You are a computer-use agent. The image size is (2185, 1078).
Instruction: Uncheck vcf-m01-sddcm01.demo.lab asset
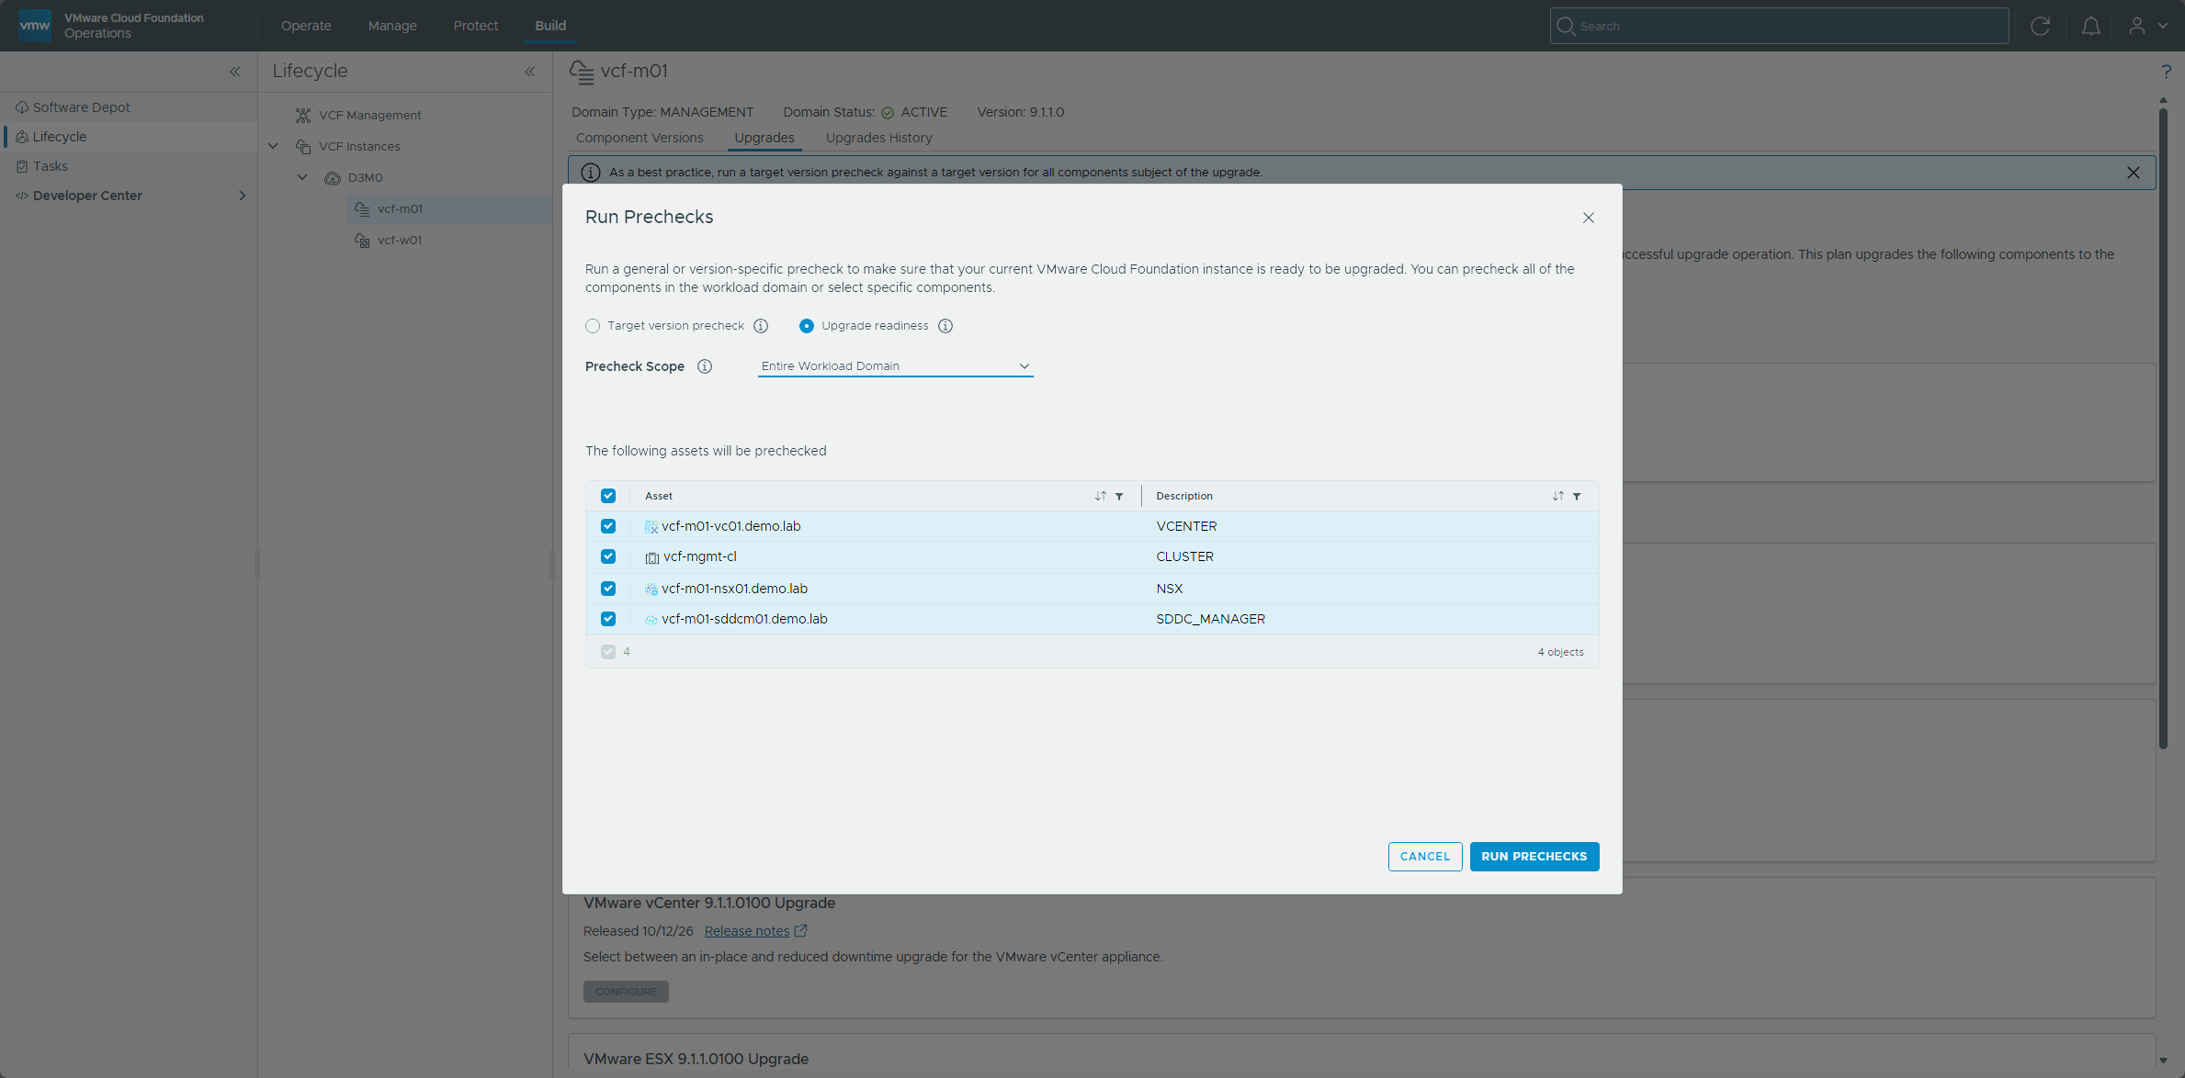(x=608, y=619)
